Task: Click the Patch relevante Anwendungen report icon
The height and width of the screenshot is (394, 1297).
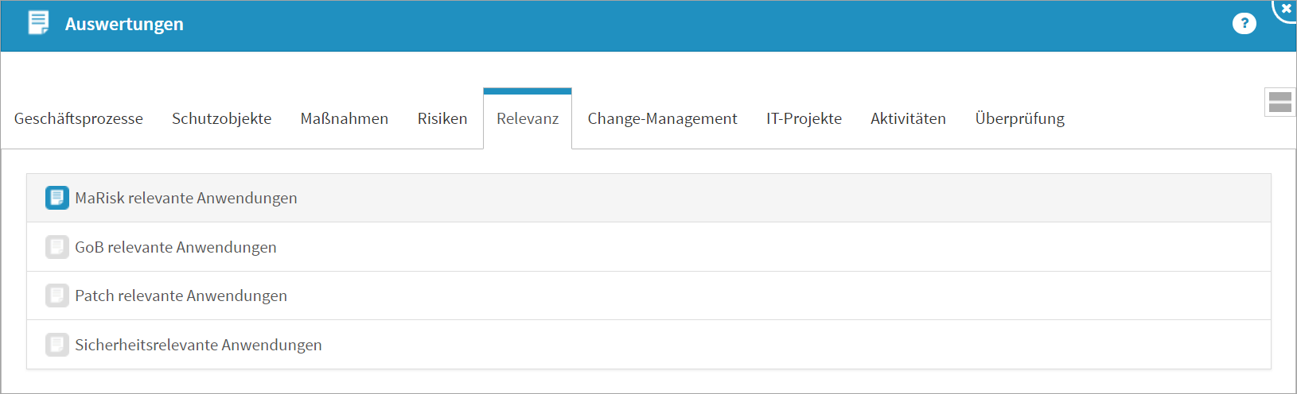Action: coord(56,295)
